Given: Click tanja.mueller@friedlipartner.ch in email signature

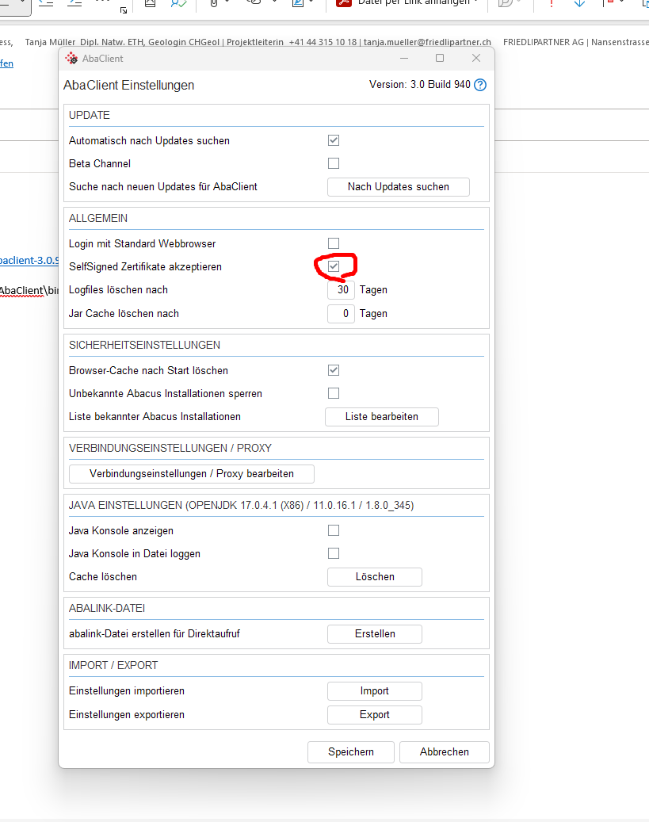Looking at the screenshot, I should [427, 42].
